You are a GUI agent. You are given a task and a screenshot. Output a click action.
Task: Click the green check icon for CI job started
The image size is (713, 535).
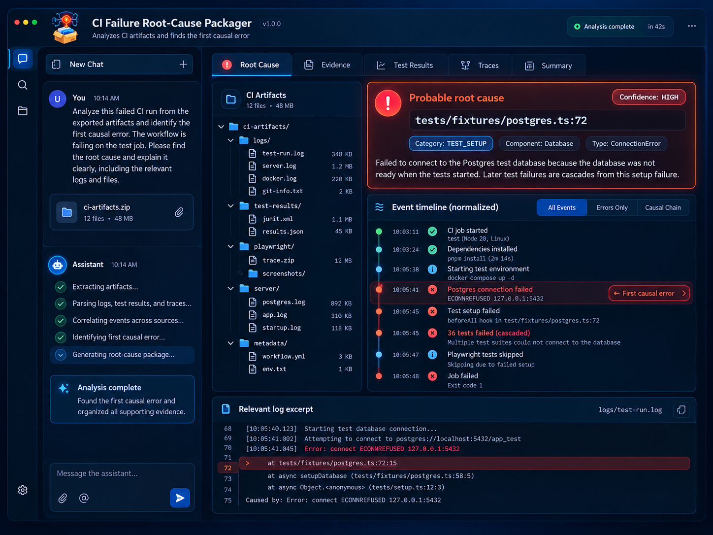click(x=432, y=231)
